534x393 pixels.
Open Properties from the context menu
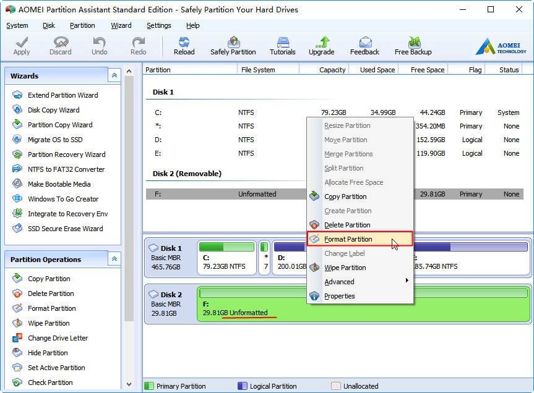[360, 296]
